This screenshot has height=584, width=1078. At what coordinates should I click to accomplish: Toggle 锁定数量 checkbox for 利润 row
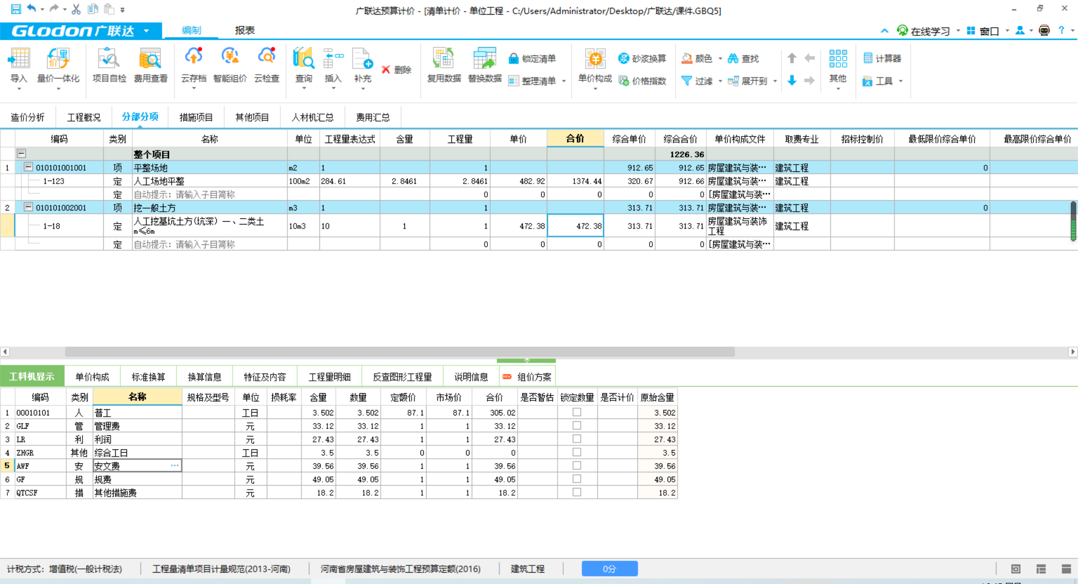[x=577, y=439]
